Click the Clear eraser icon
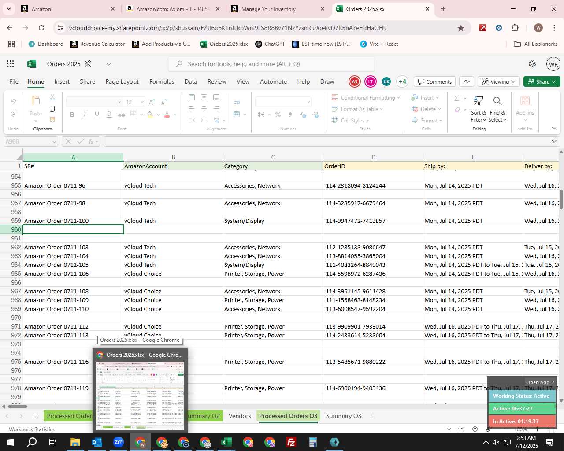The width and height of the screenshot is (564, 451). click(457, 109)
